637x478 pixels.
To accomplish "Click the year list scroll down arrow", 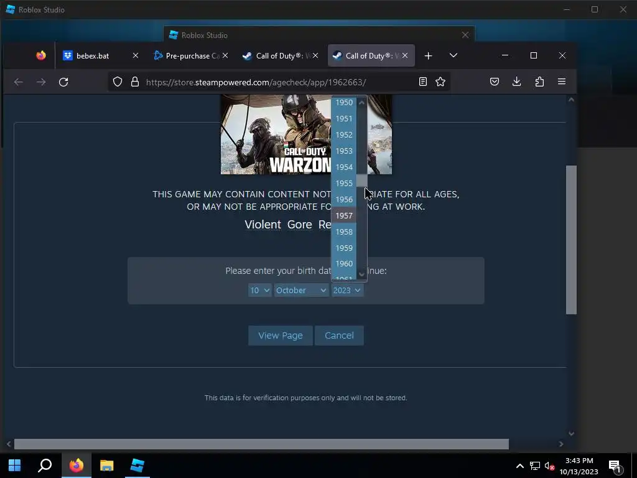I will (361, 274).
